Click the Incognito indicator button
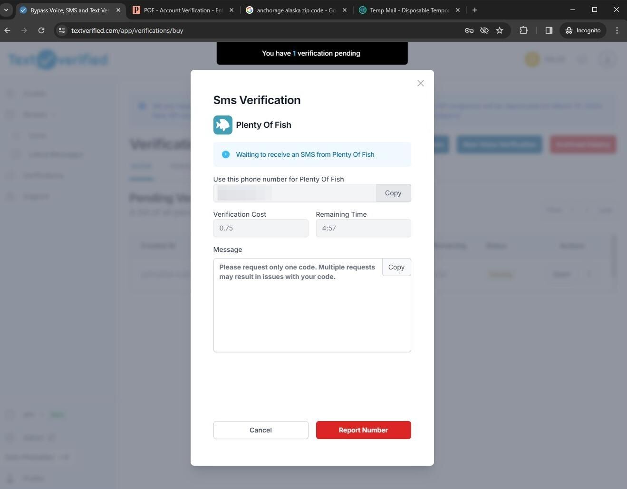This screenshot has height=489, width=627. (x=583, y=30)
